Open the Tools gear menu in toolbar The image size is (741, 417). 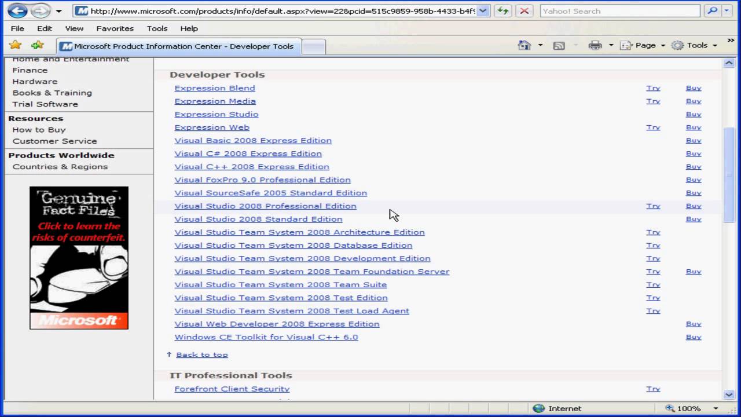point(694,45)
